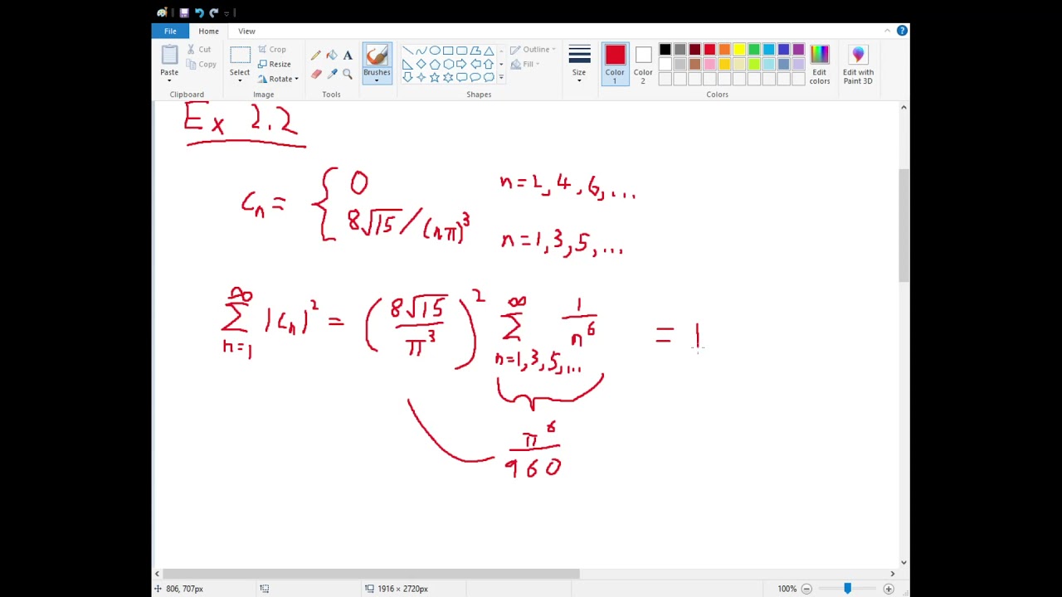
Task: Click the Paste clipboard icon
Action: point(169,56)
